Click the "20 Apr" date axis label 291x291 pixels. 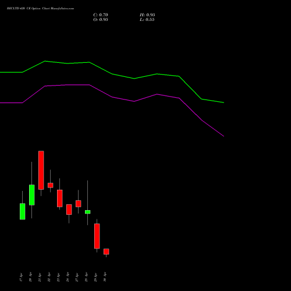(x=30, y=277)
